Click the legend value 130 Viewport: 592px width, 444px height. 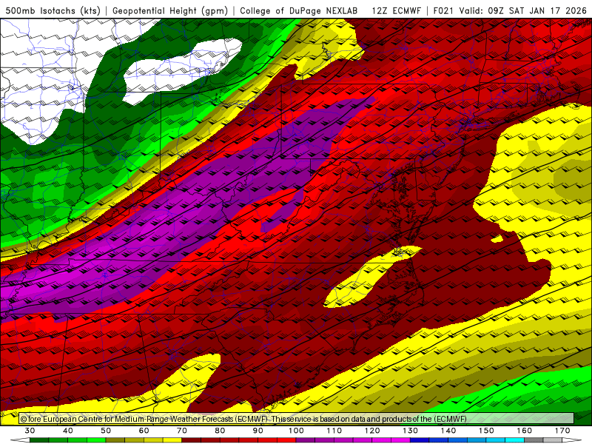pos(411,431)
